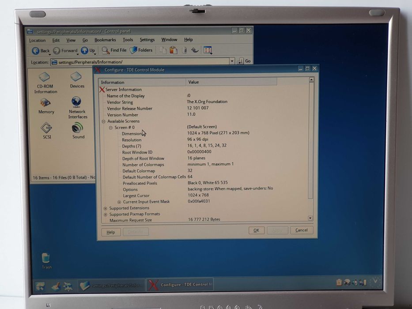This screenshot has height=309, width=412.
Task: Switch to Control panel taskbar entry
Action: coord(111,285)
